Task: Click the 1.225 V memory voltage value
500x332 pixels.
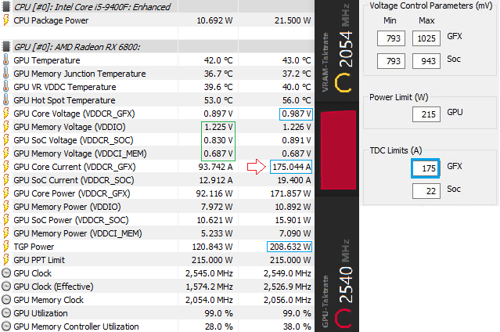Action: [218, 127]
